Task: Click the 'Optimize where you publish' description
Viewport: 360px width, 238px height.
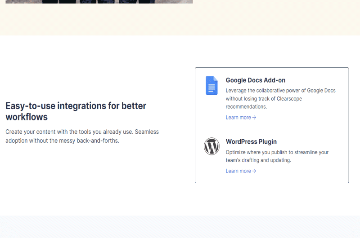Action: pyautogui.click(x=277, y=156)
